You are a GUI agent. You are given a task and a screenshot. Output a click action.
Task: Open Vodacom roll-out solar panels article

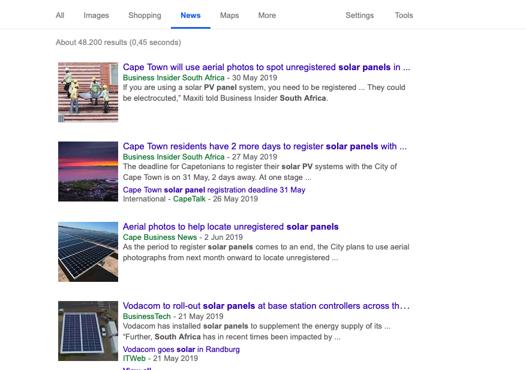[266, 306]
